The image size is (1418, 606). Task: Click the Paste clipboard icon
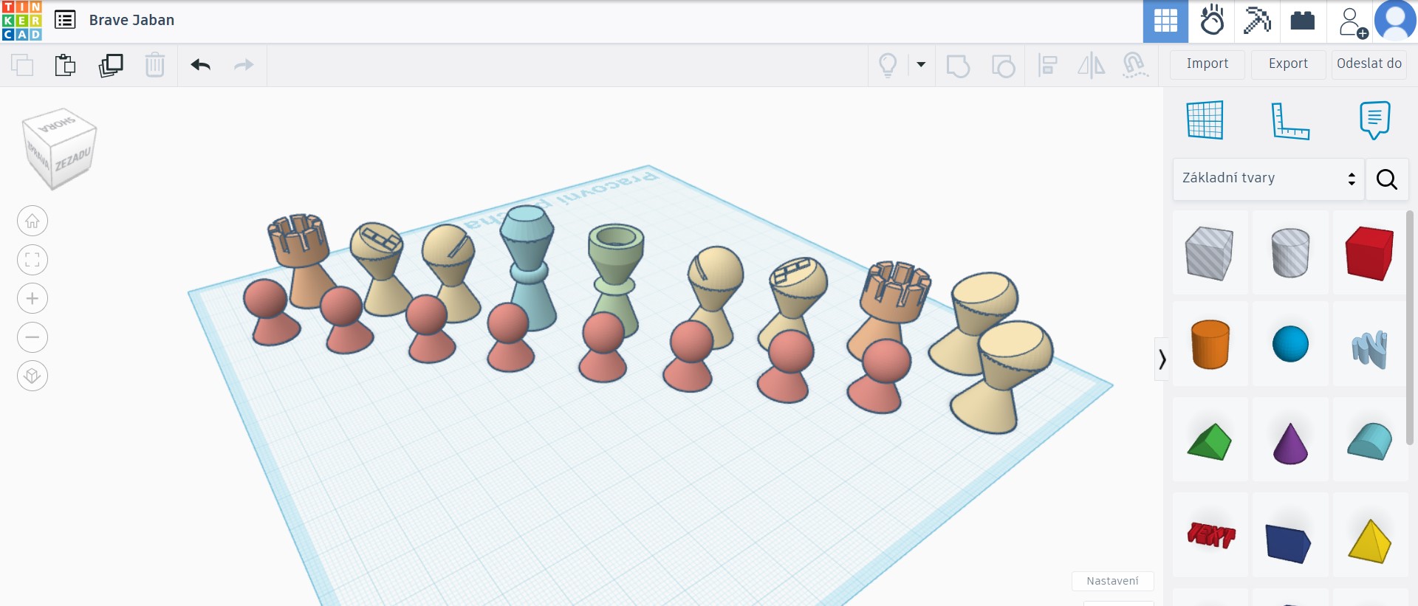(x=65, y=65)
